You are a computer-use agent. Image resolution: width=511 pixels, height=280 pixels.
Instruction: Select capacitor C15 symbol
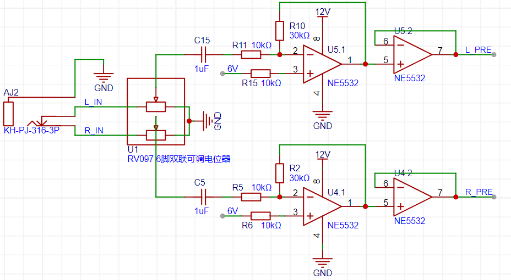pyautogui.click(x=204, y=54)
